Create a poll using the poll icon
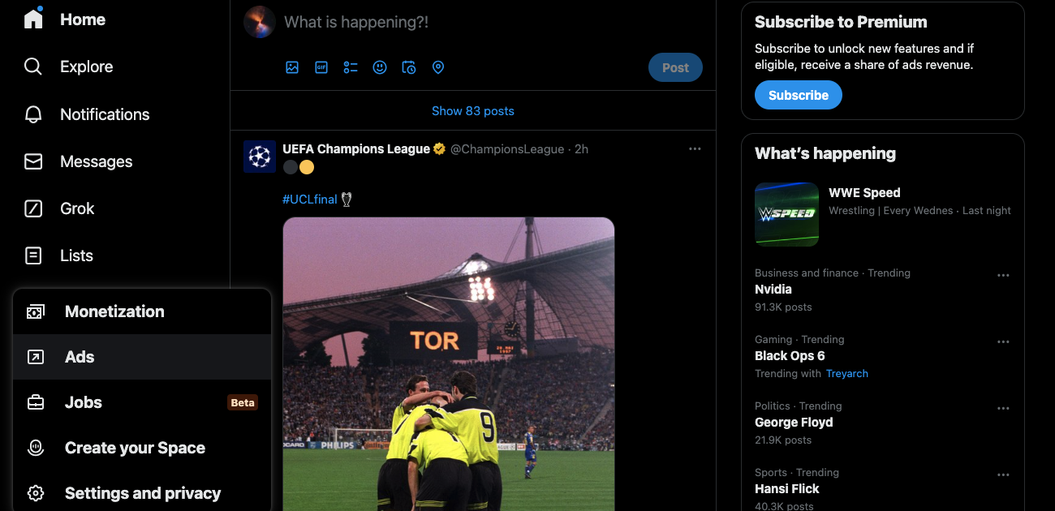 351,67
